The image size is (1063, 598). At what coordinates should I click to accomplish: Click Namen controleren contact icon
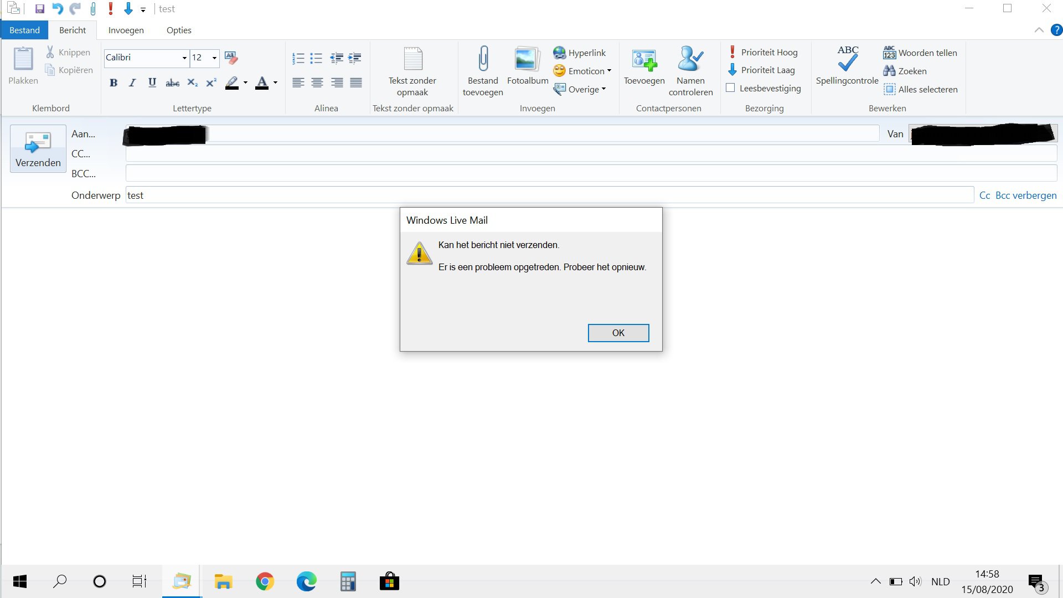tap(690, 60)
